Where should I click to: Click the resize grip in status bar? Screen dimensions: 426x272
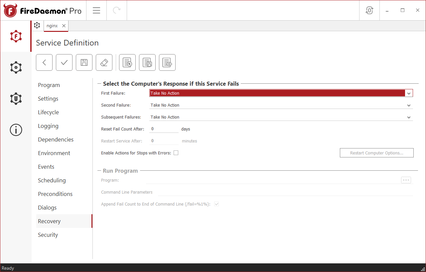[423, 269]
